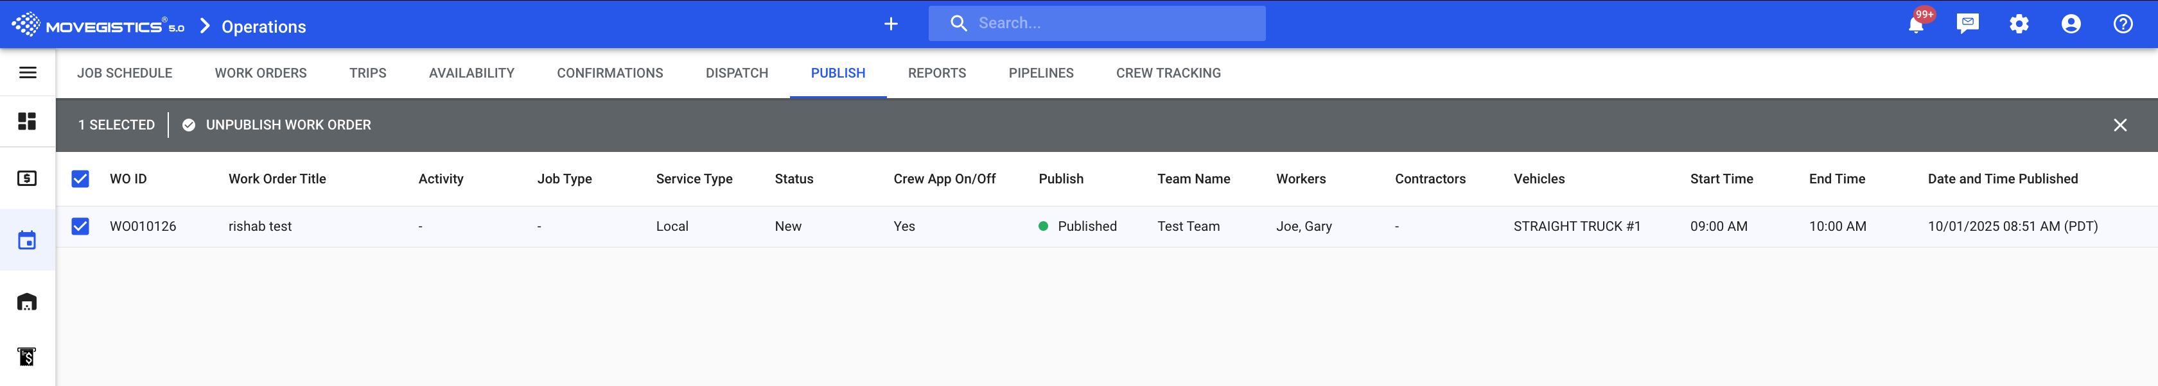Open the dashboard icon in sidebar
This screenshot has width=2158, height=386.
[28, 122]
